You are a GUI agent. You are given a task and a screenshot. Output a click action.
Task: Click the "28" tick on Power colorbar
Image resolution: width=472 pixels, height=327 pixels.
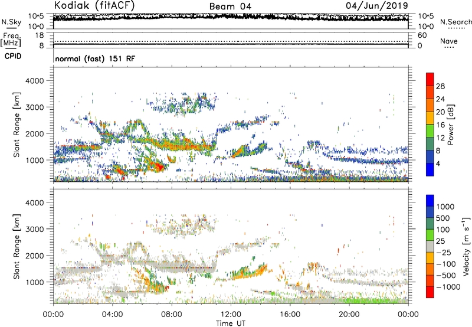coord(440,86)
